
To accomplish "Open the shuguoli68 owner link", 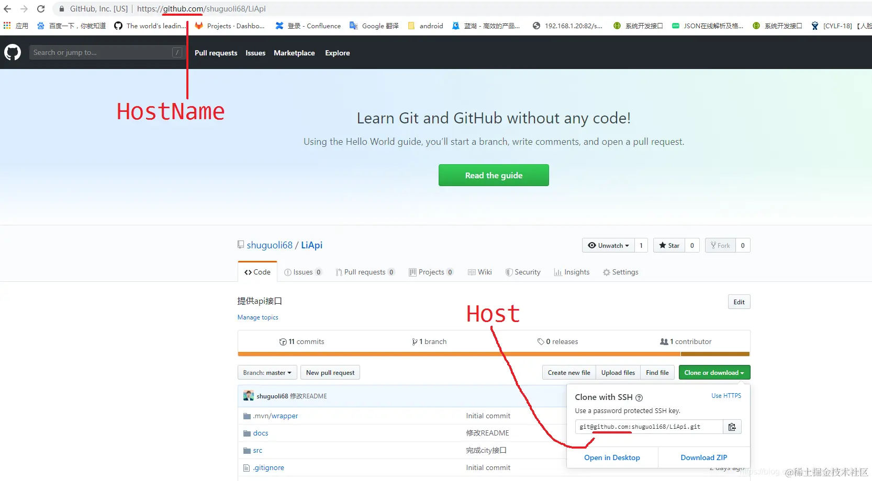I will click(x=270, y=245).
